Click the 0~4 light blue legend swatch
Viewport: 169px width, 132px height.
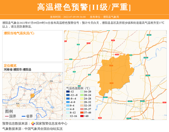(68, 106)
